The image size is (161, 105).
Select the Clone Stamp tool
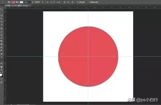click(x=1, y=35)
